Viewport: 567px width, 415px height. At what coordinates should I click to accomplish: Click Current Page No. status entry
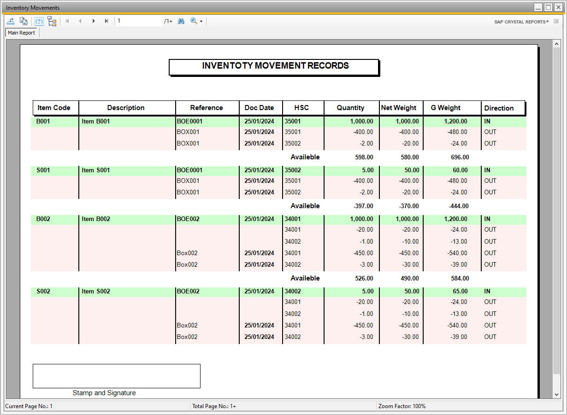29,406
